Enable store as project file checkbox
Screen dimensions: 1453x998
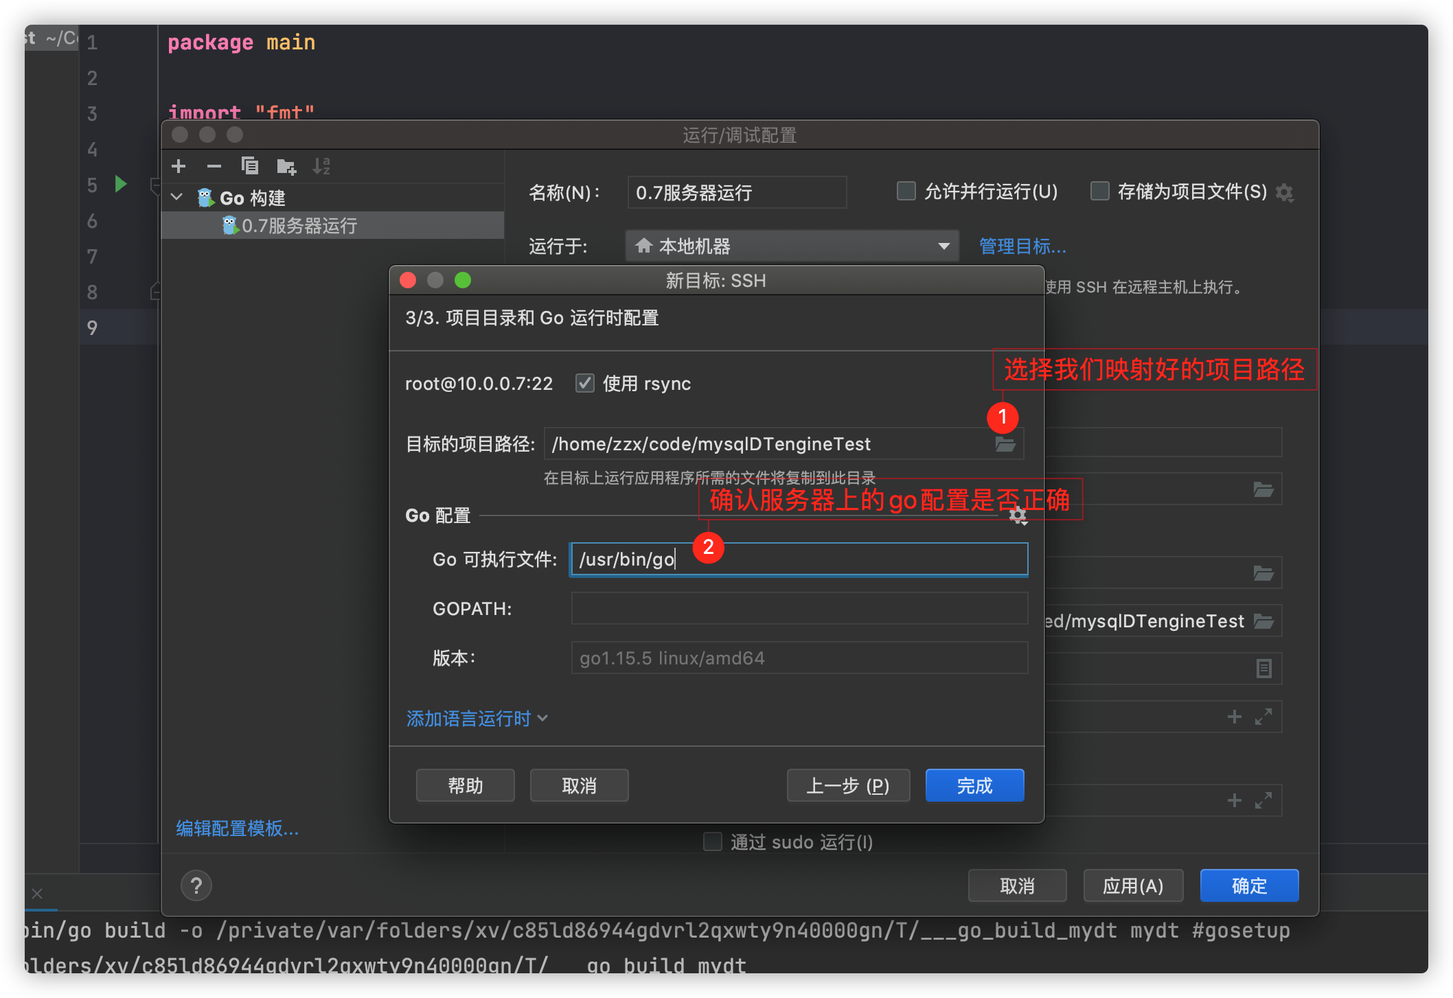tap(1100, 192)
